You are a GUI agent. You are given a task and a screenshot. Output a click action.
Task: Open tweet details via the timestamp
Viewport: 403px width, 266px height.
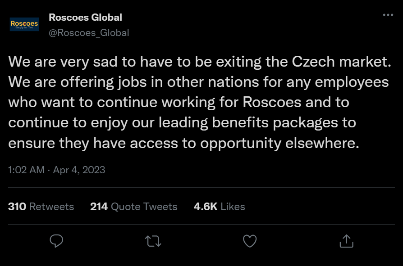coord(26,170)
